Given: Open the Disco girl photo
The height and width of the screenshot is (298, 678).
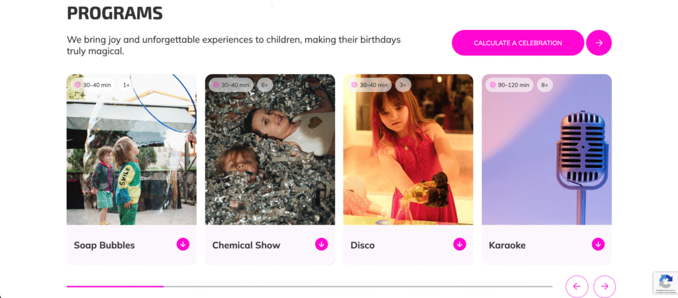Looking at the screenshot, I should [408, 150].
